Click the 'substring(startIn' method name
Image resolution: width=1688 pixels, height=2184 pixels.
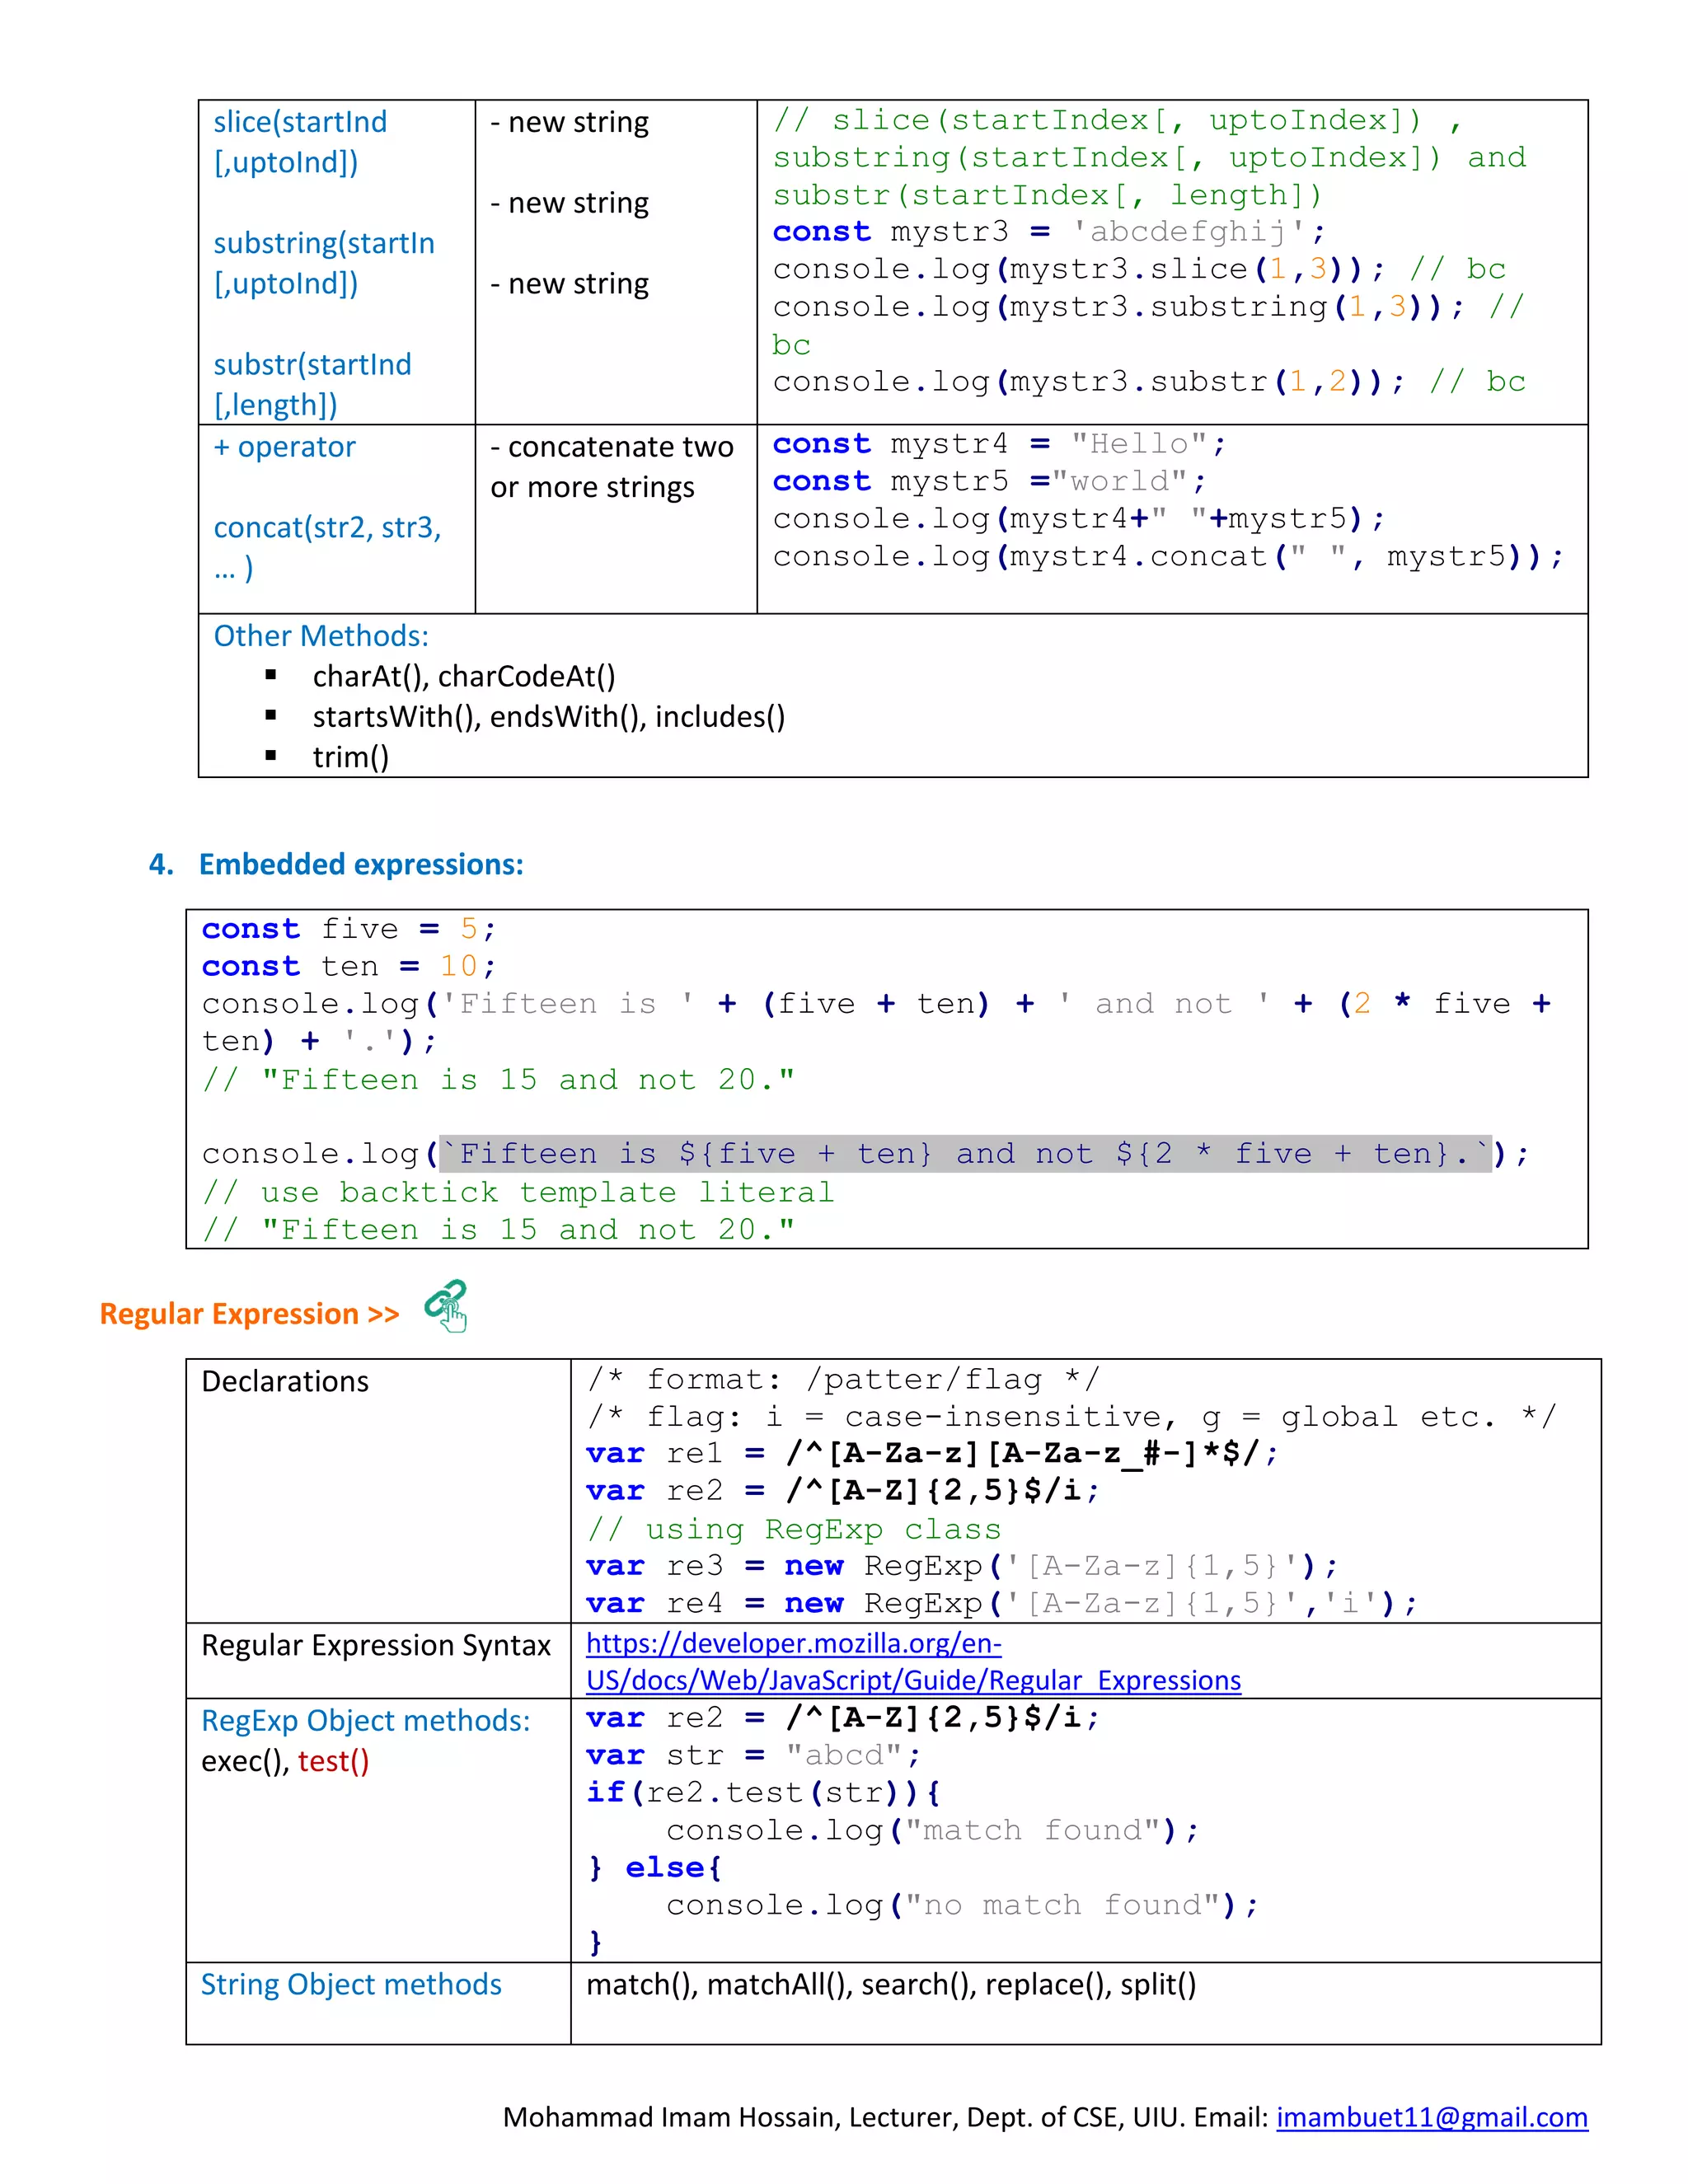coord(324,243)
